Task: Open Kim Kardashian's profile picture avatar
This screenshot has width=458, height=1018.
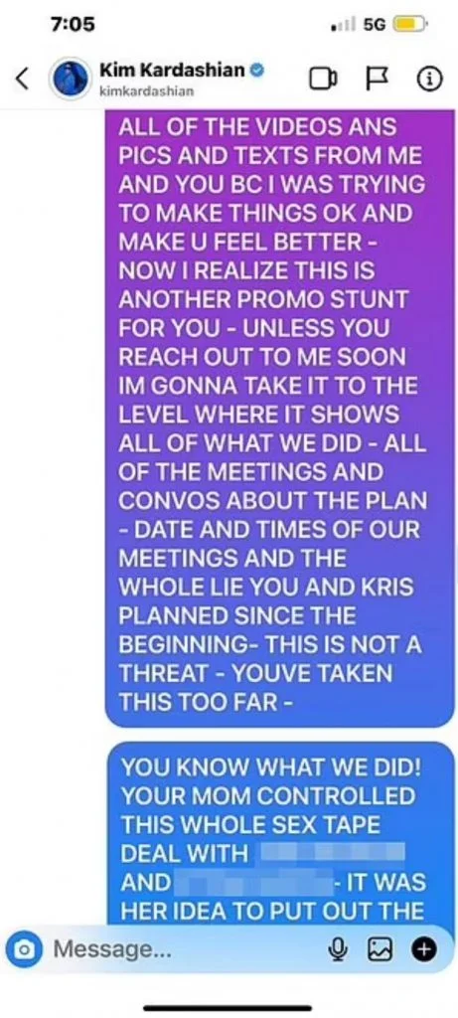Action: 71,80
